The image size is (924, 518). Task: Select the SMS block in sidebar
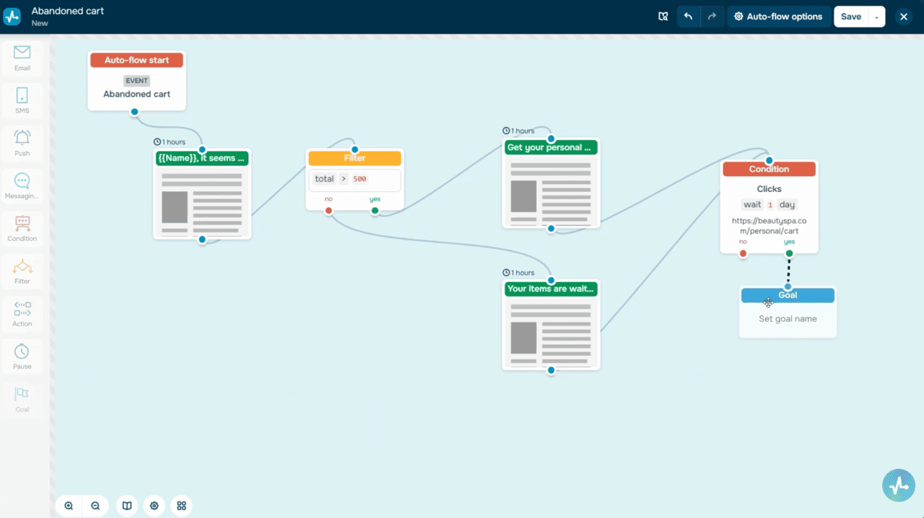(22, 101)
